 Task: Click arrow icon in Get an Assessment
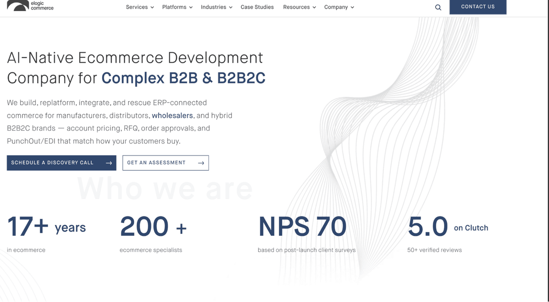pyautogui.click(x=201, y=163)
